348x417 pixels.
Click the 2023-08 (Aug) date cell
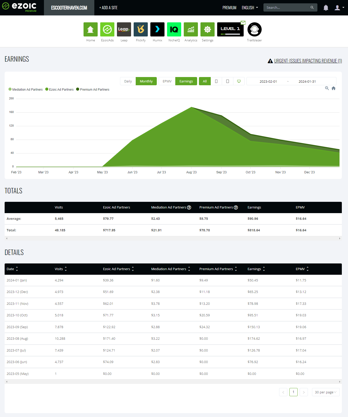point(17,339)
